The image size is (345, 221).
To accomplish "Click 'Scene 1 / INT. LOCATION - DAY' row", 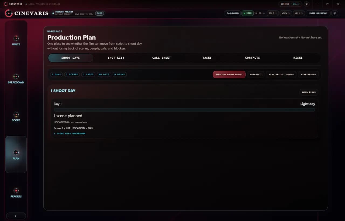I will tap(73, 128).
